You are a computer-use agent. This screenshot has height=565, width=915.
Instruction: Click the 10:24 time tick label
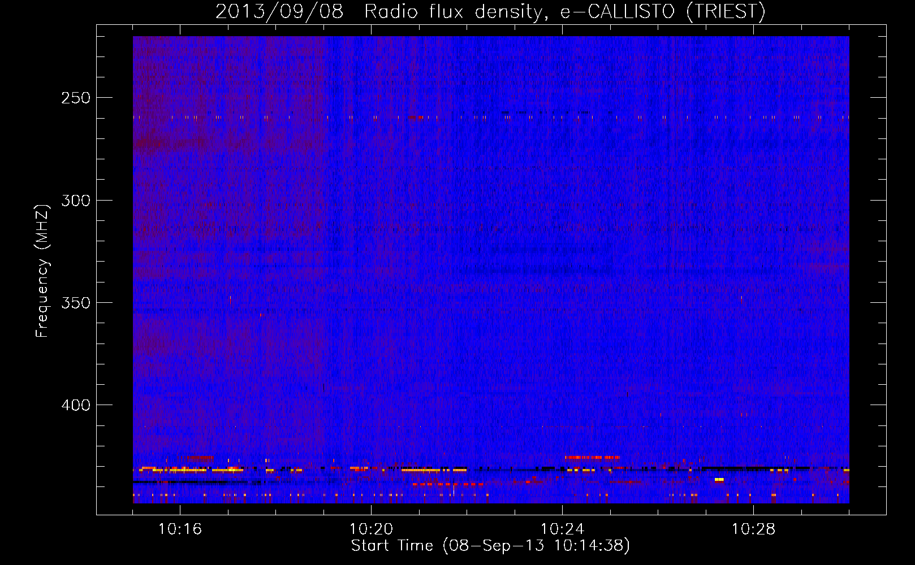tap(562, 529)
